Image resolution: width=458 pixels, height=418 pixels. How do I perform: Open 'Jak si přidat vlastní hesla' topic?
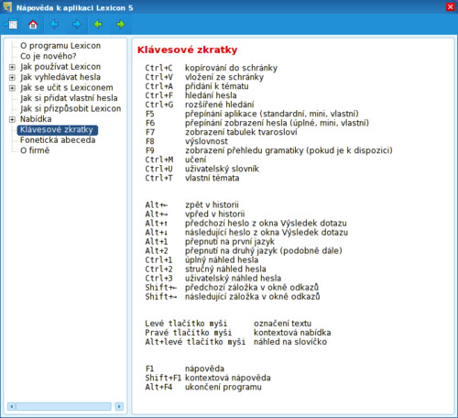[x=69, y=98]
